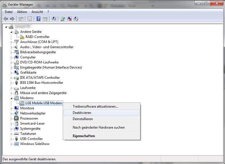Select the Windows SideShow tree item
The width and height of the screenshot is (225, 164).
(x=35, y=144)
